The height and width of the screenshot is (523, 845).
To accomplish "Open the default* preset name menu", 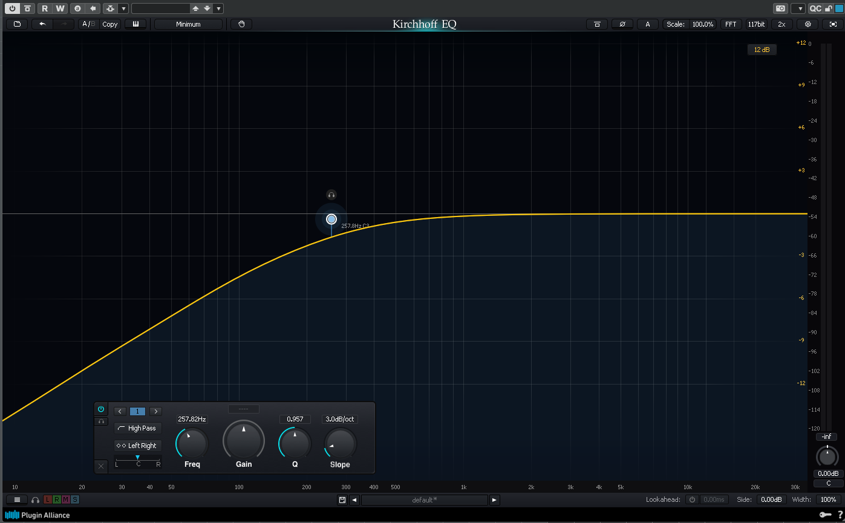I will [425, 500].
